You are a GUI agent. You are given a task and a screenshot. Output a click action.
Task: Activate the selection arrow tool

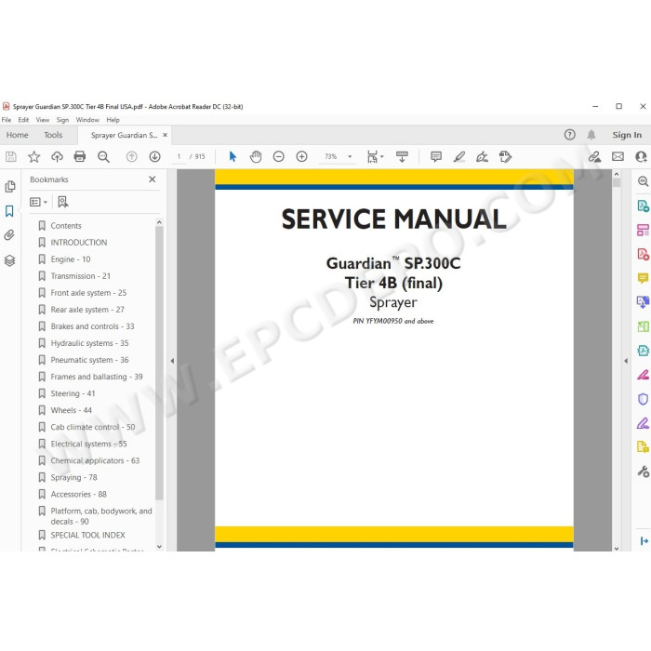tap(232, 157)
